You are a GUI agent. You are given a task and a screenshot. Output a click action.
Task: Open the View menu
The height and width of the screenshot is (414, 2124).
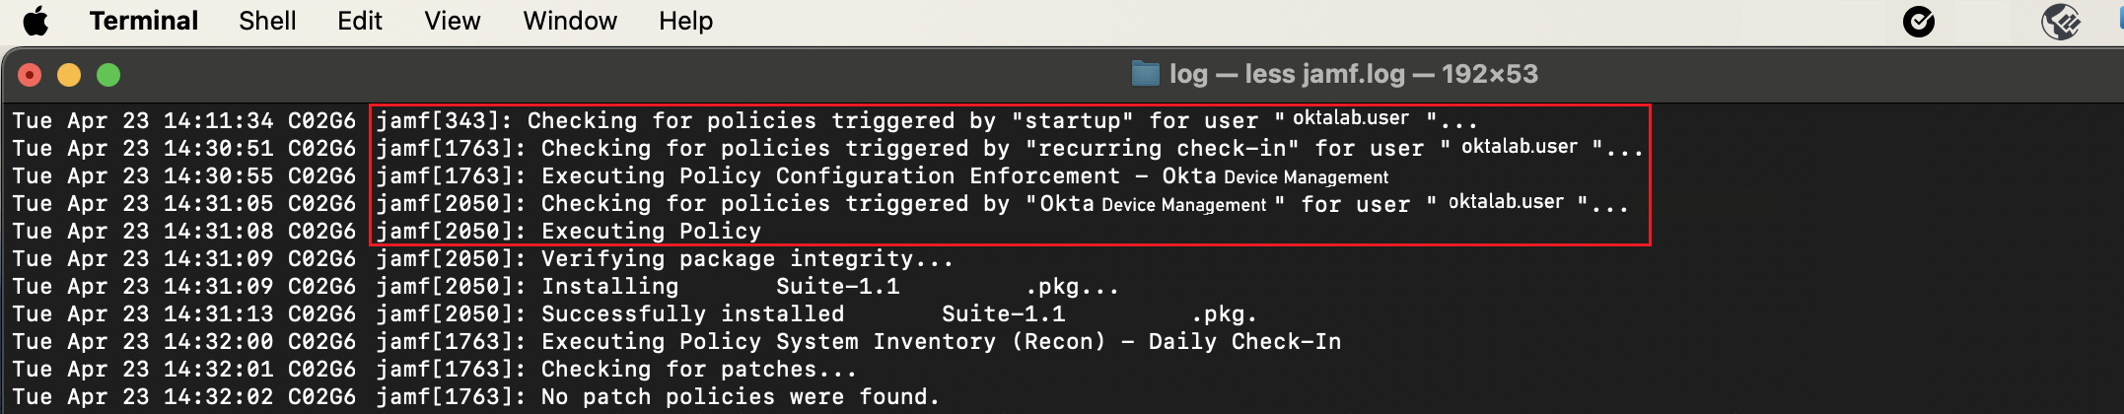coord(452,21)
